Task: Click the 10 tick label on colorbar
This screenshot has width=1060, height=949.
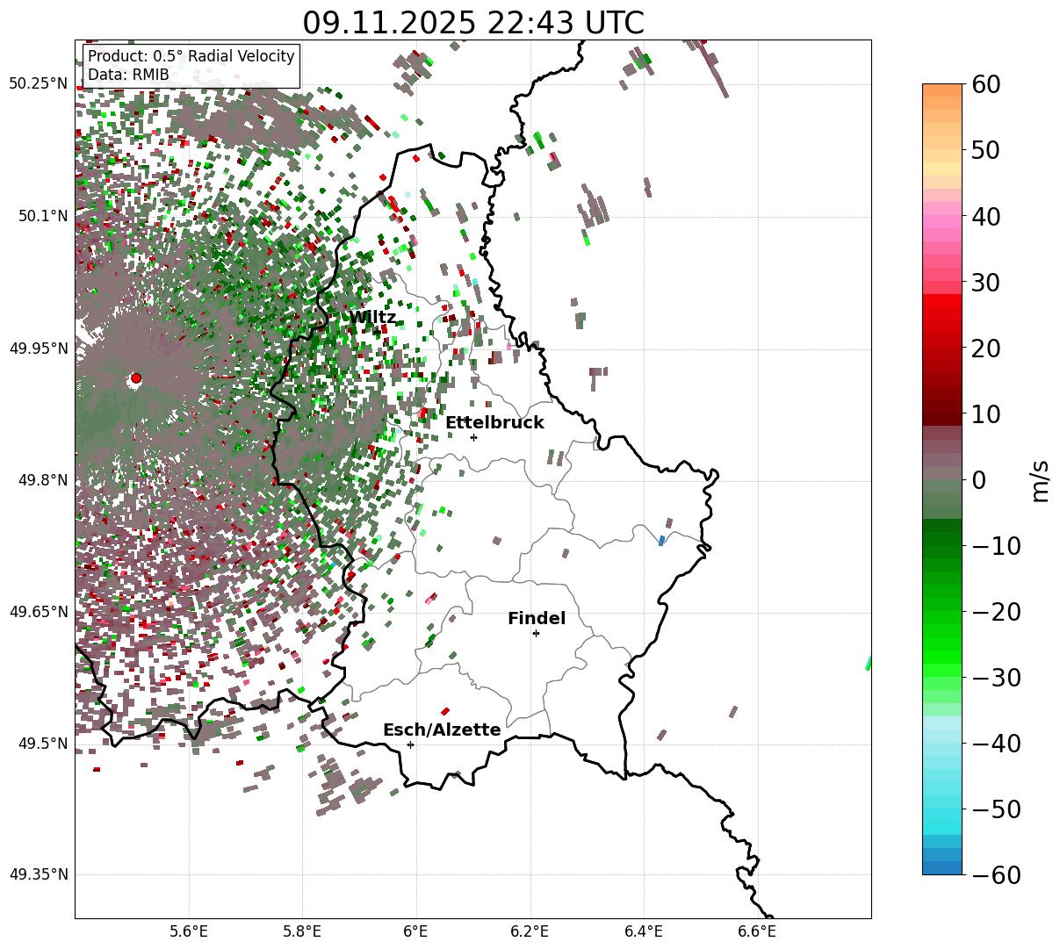Action: [x=984, y=414]
